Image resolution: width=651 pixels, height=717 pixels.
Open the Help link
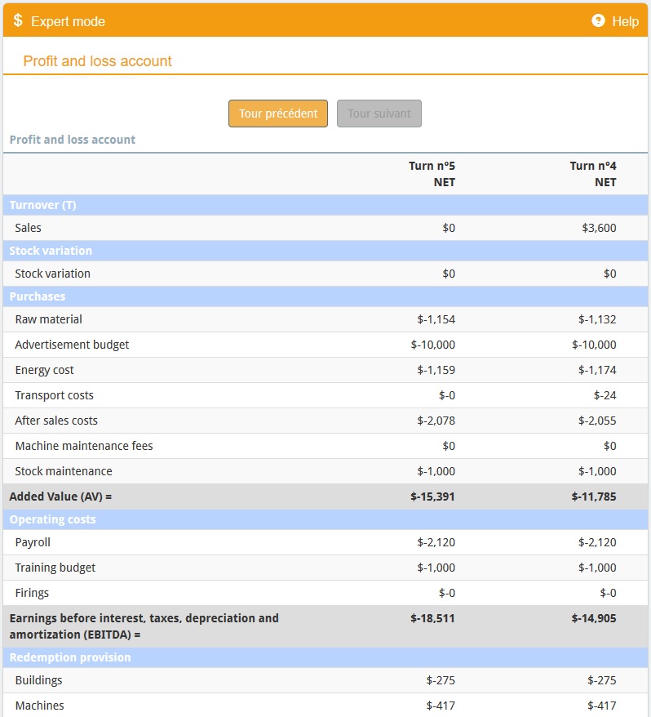tap(625, 21)
